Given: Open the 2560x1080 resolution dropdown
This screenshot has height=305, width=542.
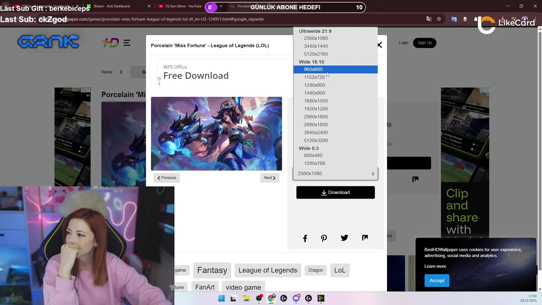Looking at the screenshot, I should [335, 173].
